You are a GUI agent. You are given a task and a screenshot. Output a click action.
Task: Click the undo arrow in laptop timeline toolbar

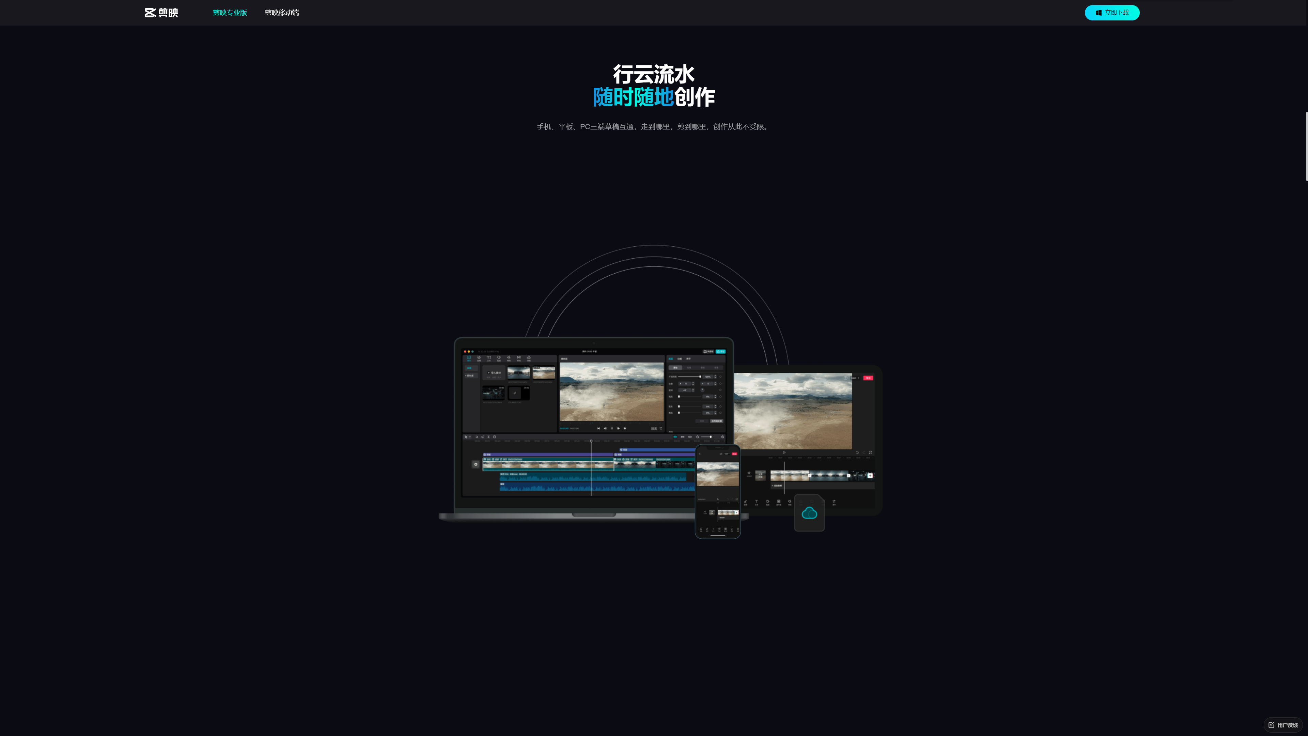477,437
